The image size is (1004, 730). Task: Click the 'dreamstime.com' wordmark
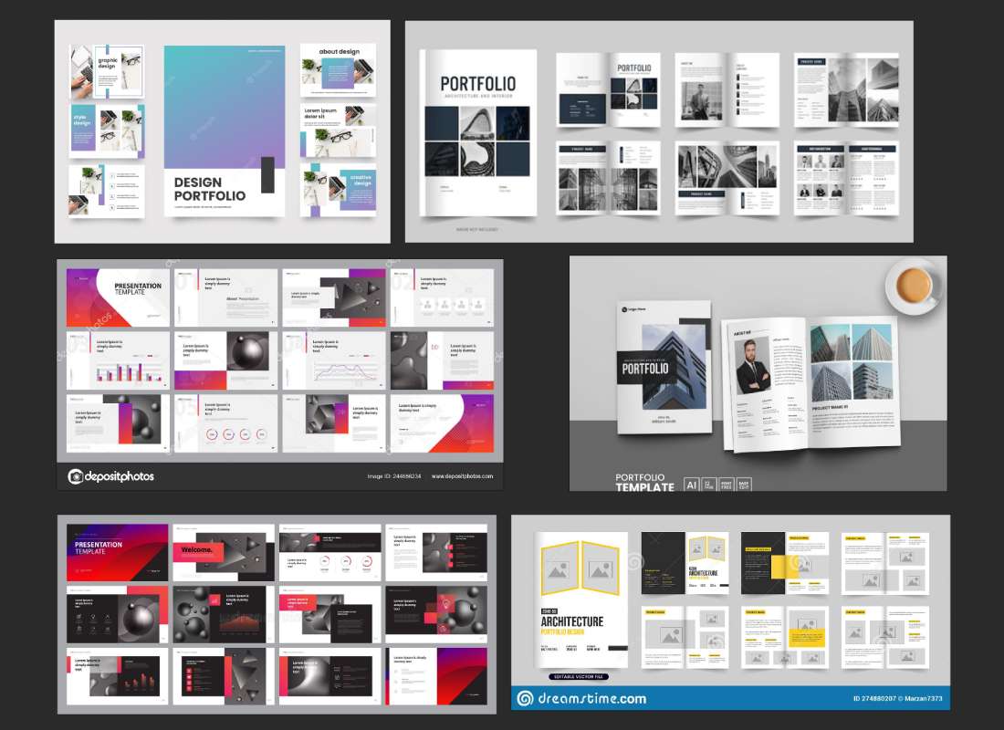[591, 699]
